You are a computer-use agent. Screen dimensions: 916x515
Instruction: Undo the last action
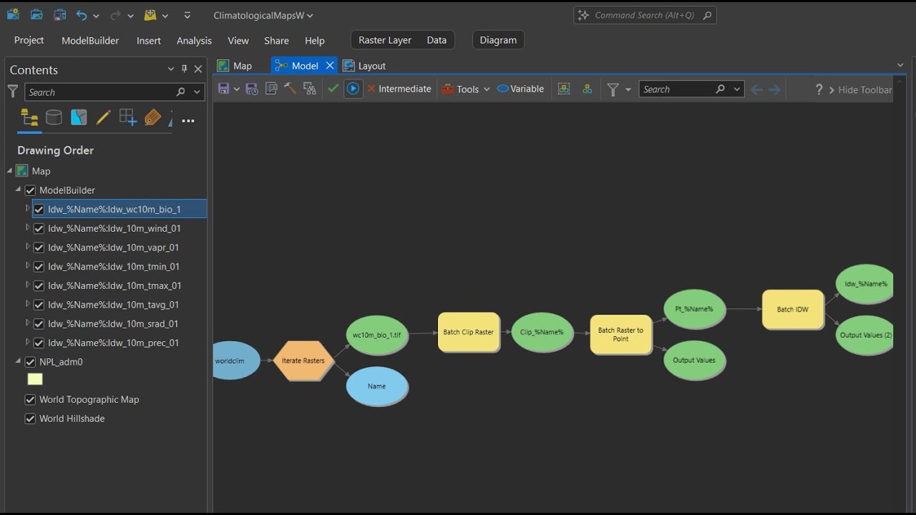pyautogui.click(x=81, y=15)
